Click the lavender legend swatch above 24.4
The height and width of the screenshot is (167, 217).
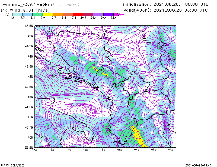coord(98,14)
